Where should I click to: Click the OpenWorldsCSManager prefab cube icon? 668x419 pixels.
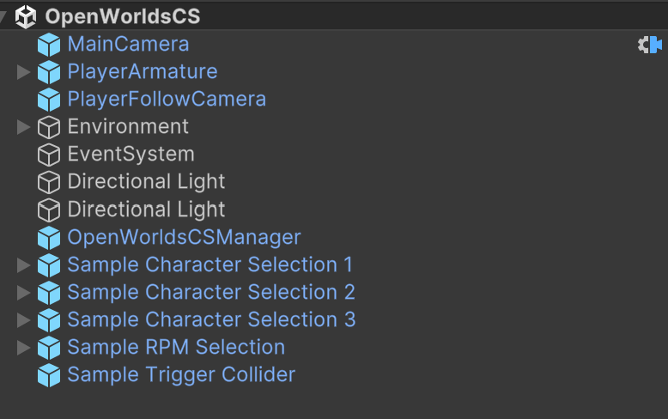pyautogui.click(x=49, y=237)
